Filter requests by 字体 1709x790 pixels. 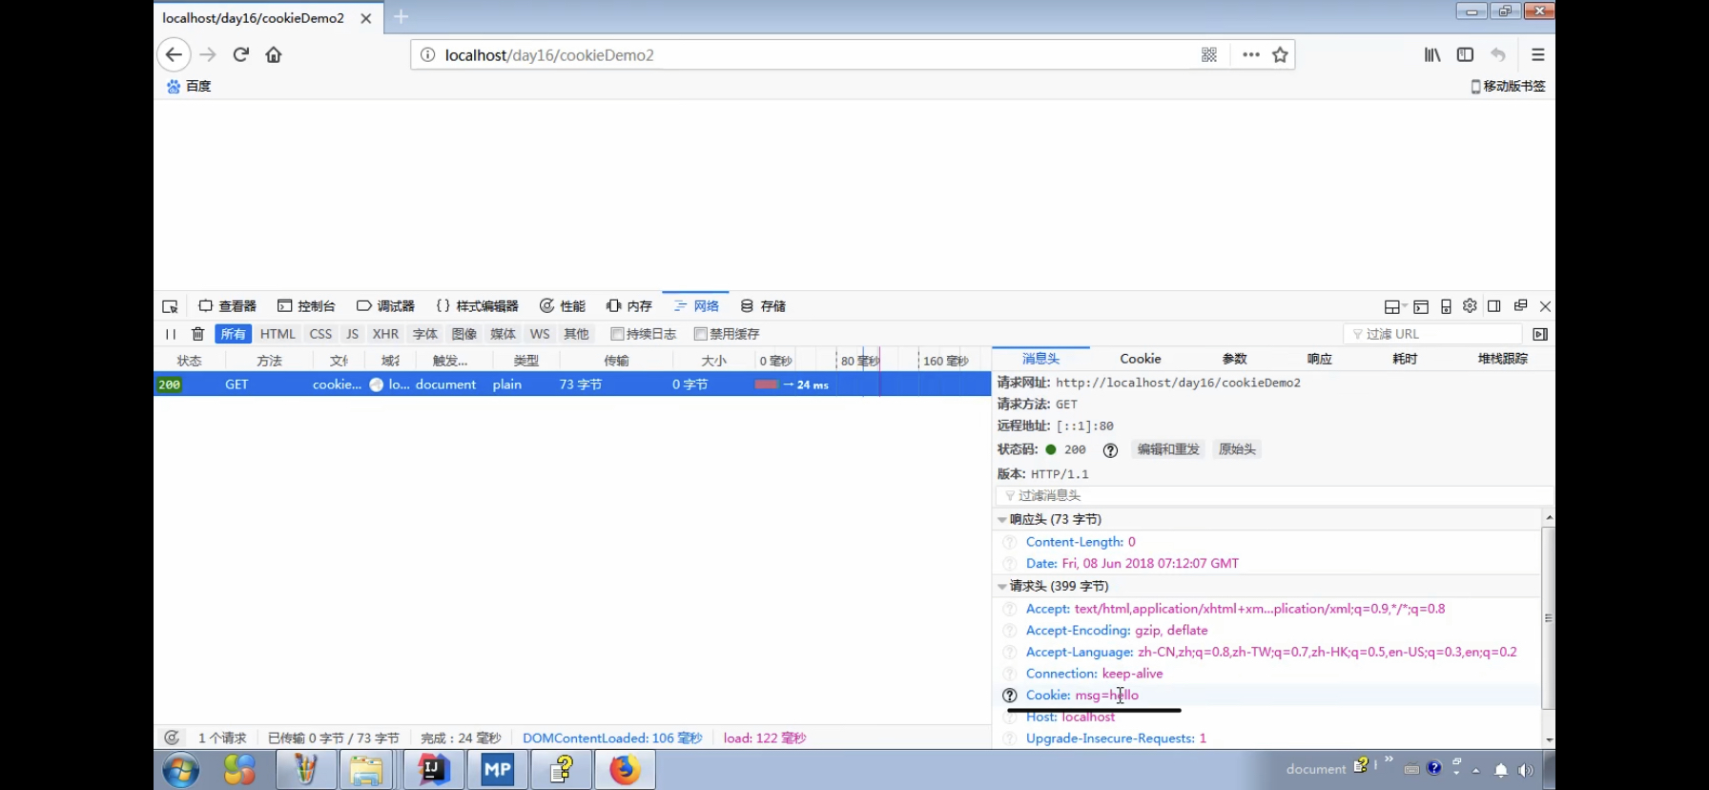point(425,334)
